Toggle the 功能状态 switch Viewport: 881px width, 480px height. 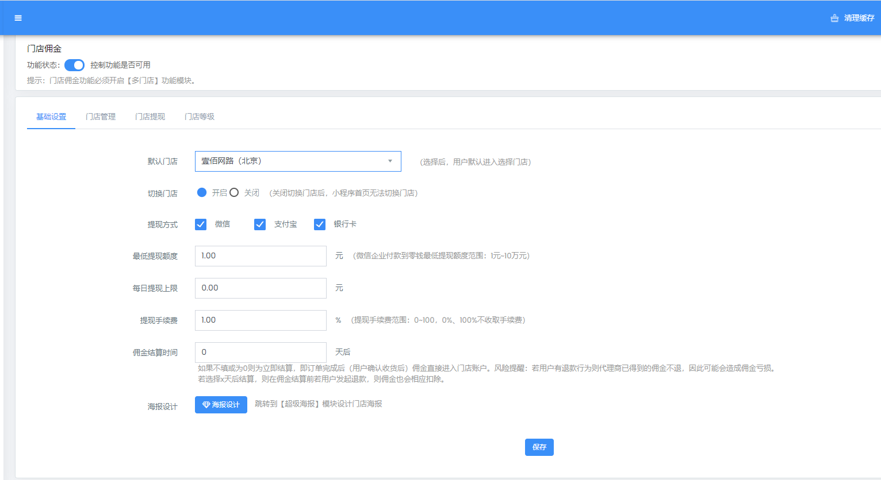click(x=74, y=65)
